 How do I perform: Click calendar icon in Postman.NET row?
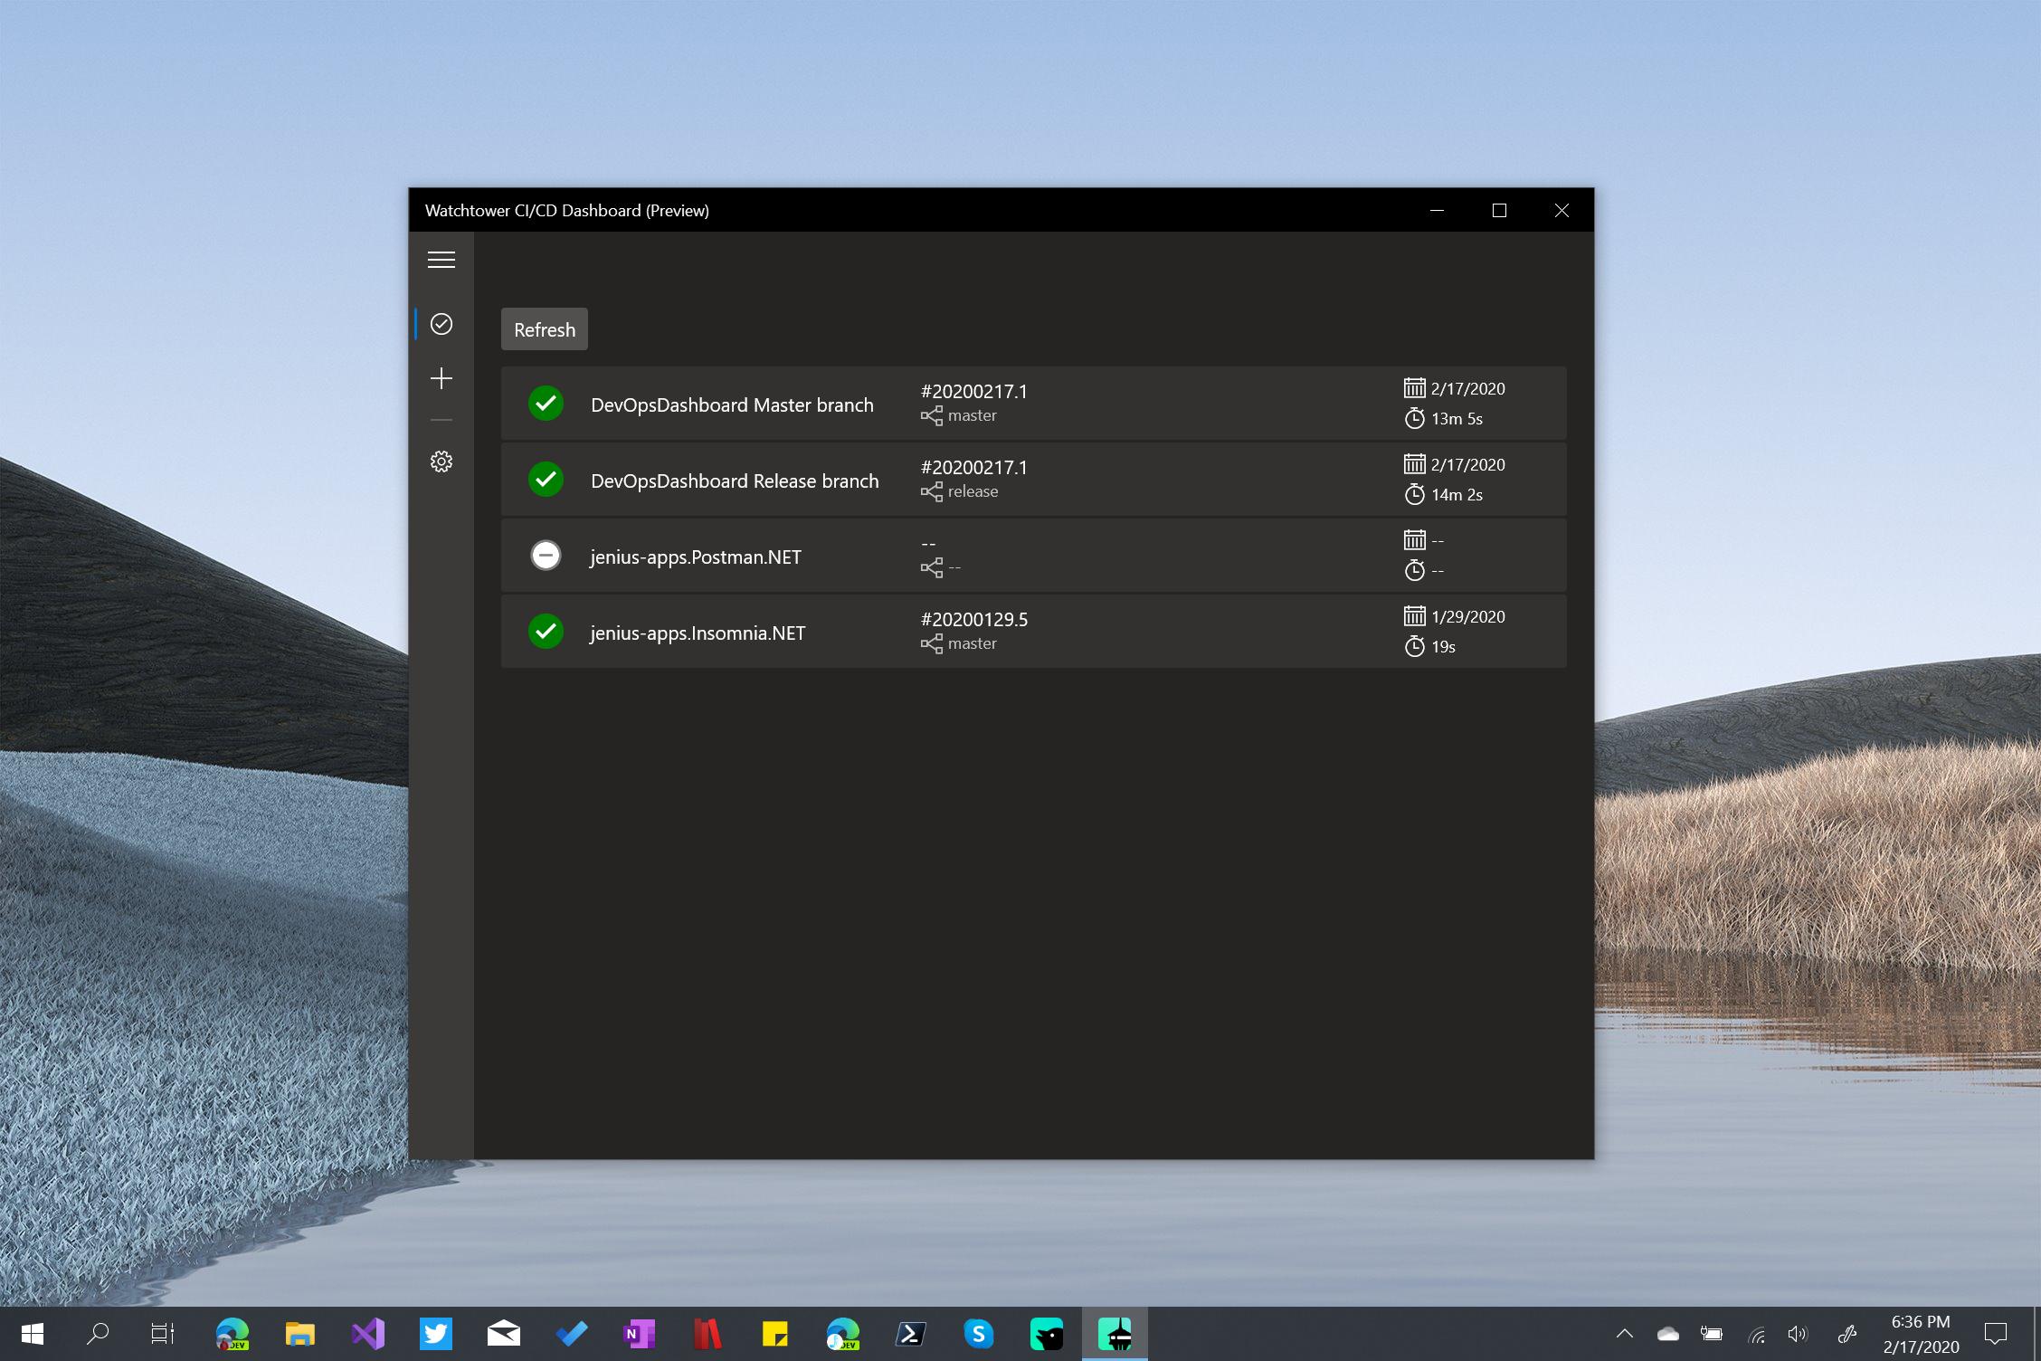click(1414, 540)
